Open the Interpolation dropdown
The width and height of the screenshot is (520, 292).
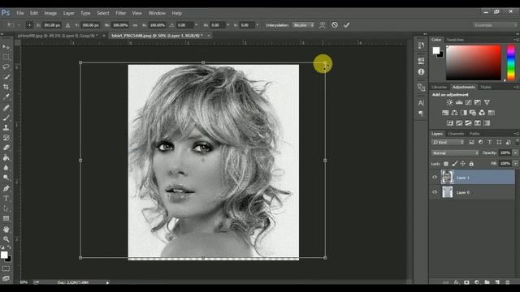click(303, 25)
